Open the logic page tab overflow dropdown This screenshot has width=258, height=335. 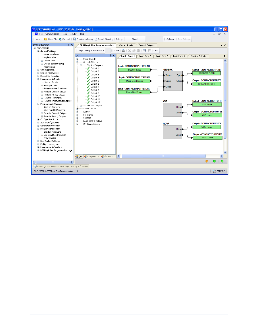224,56
